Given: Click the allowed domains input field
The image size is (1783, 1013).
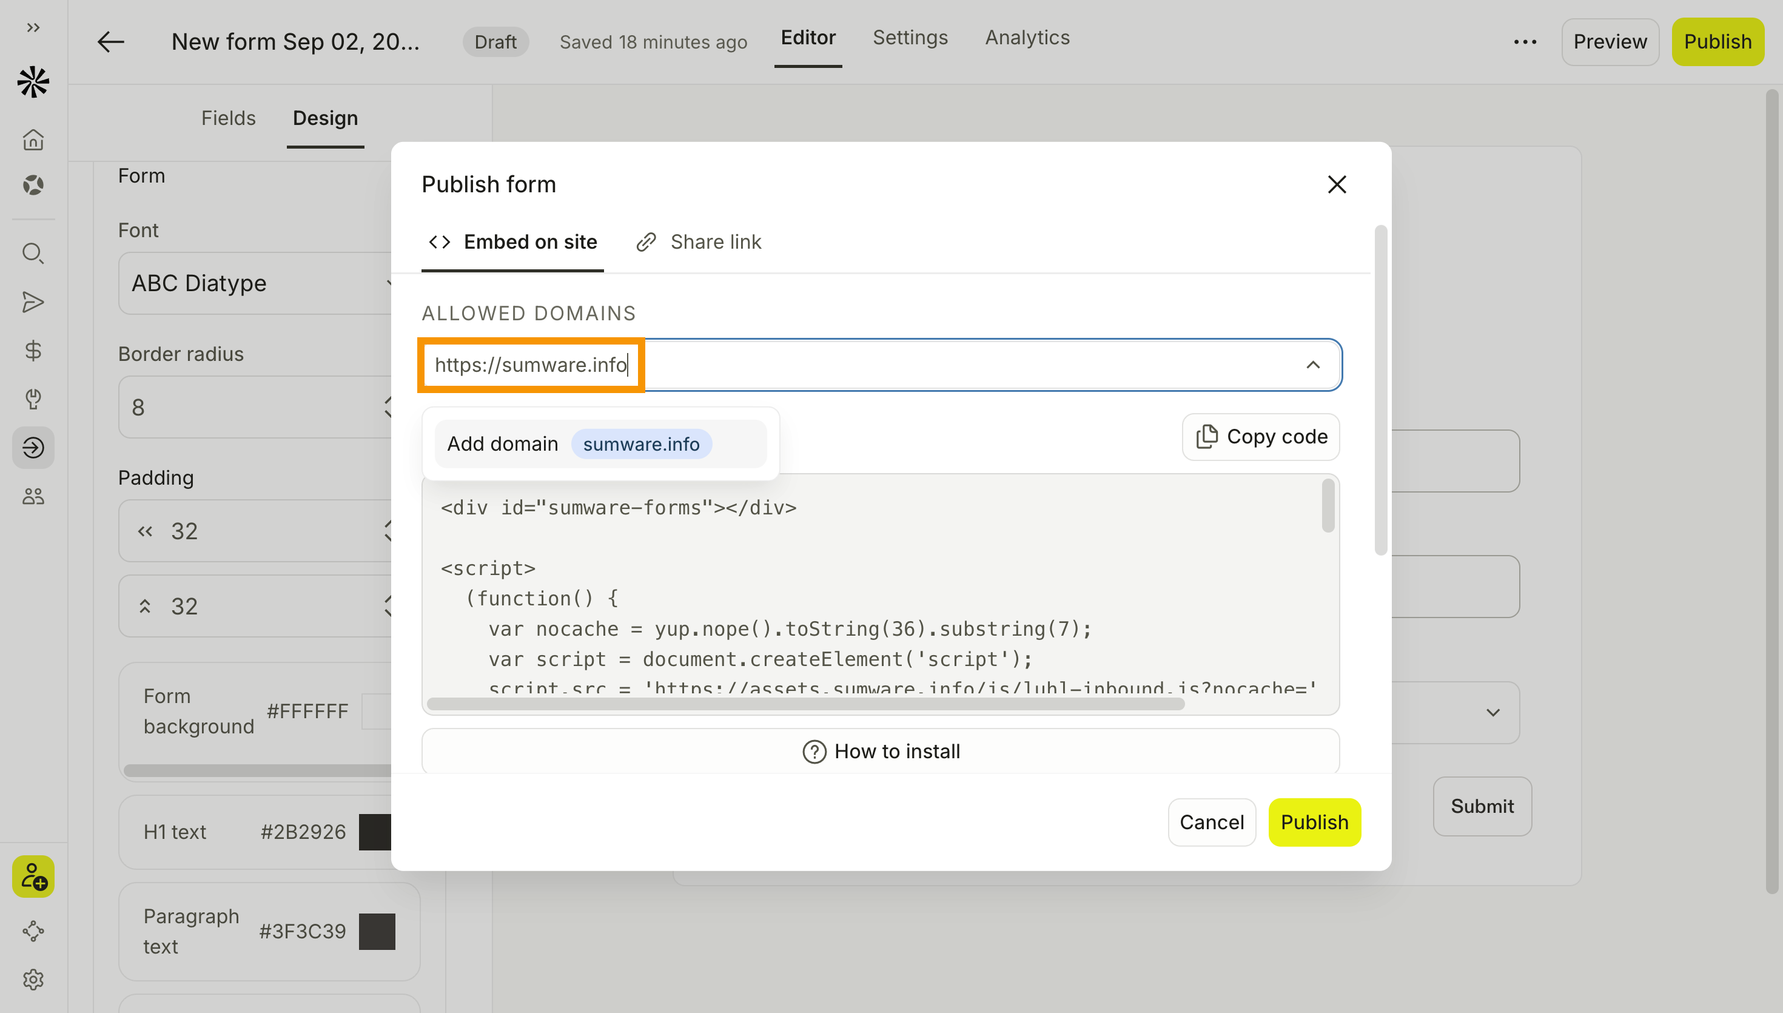Looking at the screenshot, I should (x=881, y=365).
